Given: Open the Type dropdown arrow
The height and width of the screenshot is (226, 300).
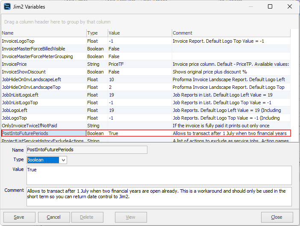Looking at the screenshot, I should click(x=63, y=160).
